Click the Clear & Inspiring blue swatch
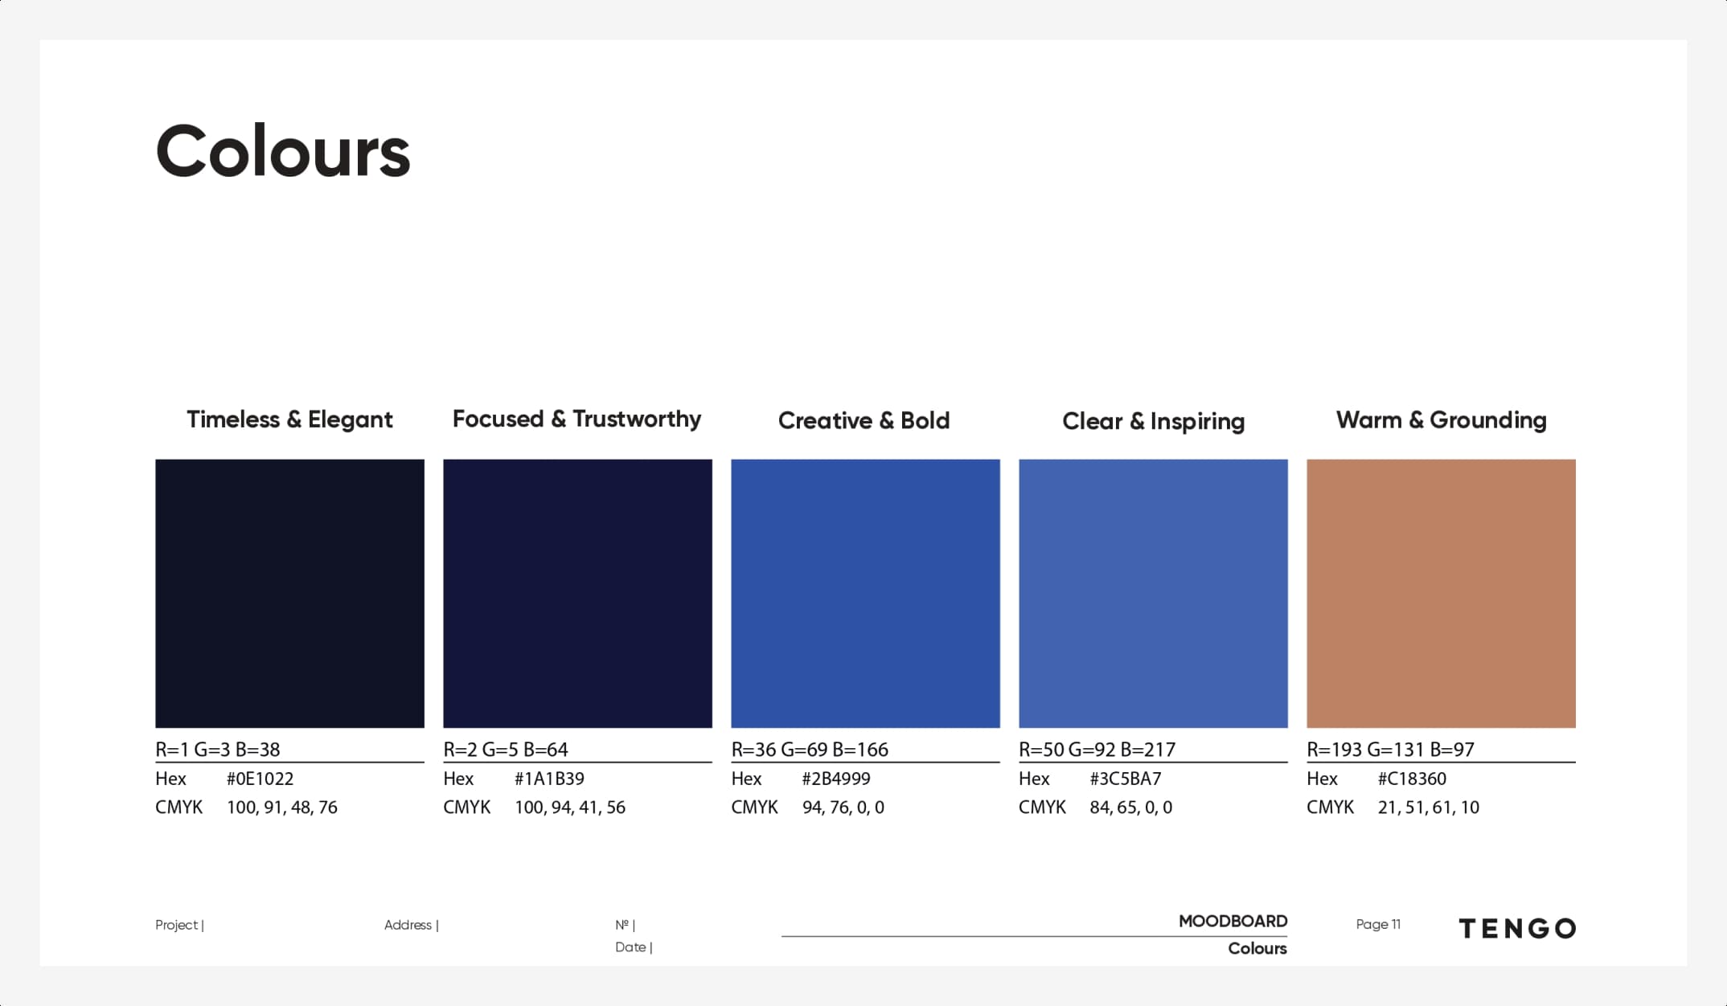 tap(1153, 593)
